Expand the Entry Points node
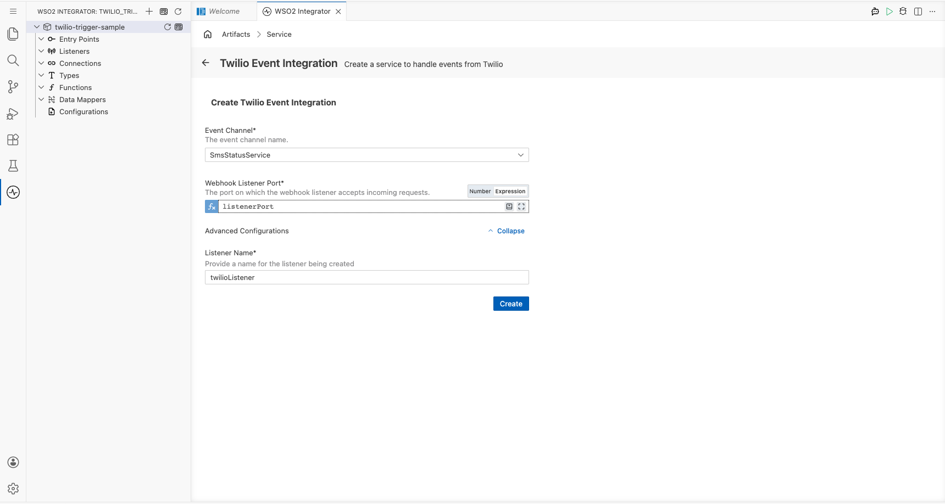This screenshot has height=504, width=945. pos(41,39)
